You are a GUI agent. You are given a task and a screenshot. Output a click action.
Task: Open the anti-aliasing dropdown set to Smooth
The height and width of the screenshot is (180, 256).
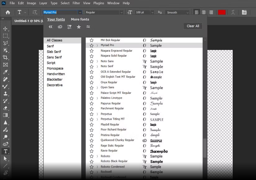tap(176, 12)
